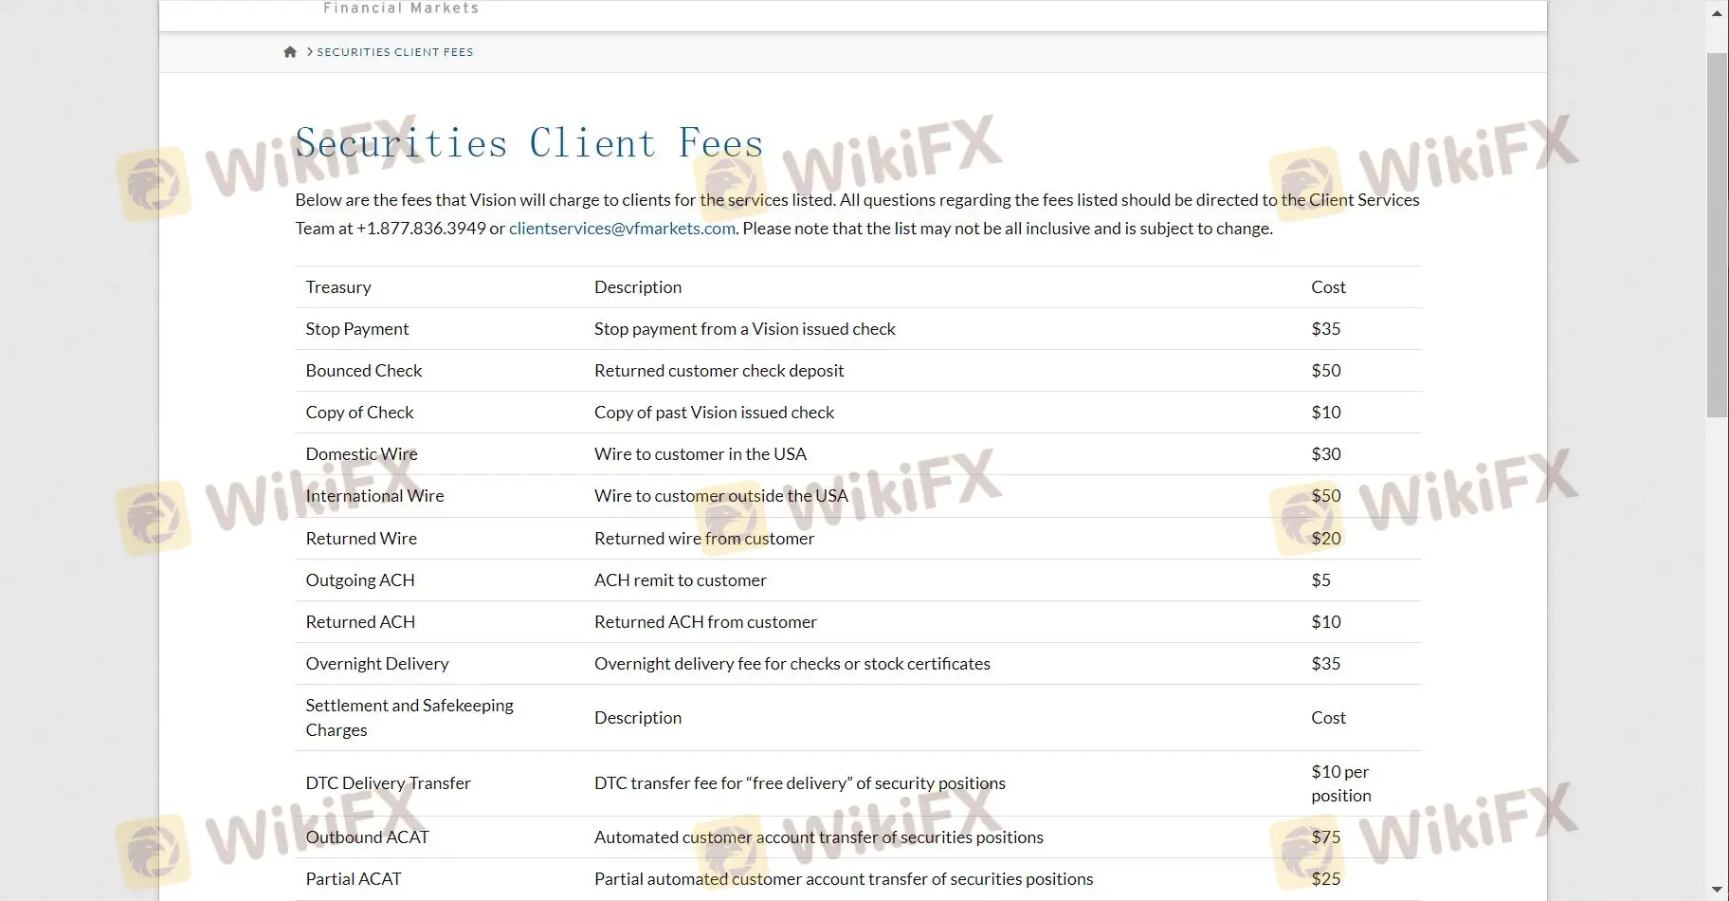Open the Securities Client Fees breadcrumb link
The image size is (1729, 901).
[394, 52]
